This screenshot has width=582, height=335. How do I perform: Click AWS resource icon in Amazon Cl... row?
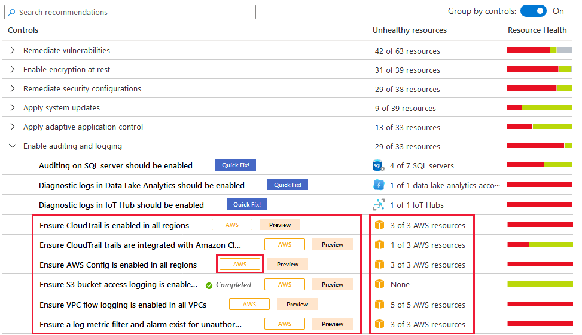click(379, 245)
